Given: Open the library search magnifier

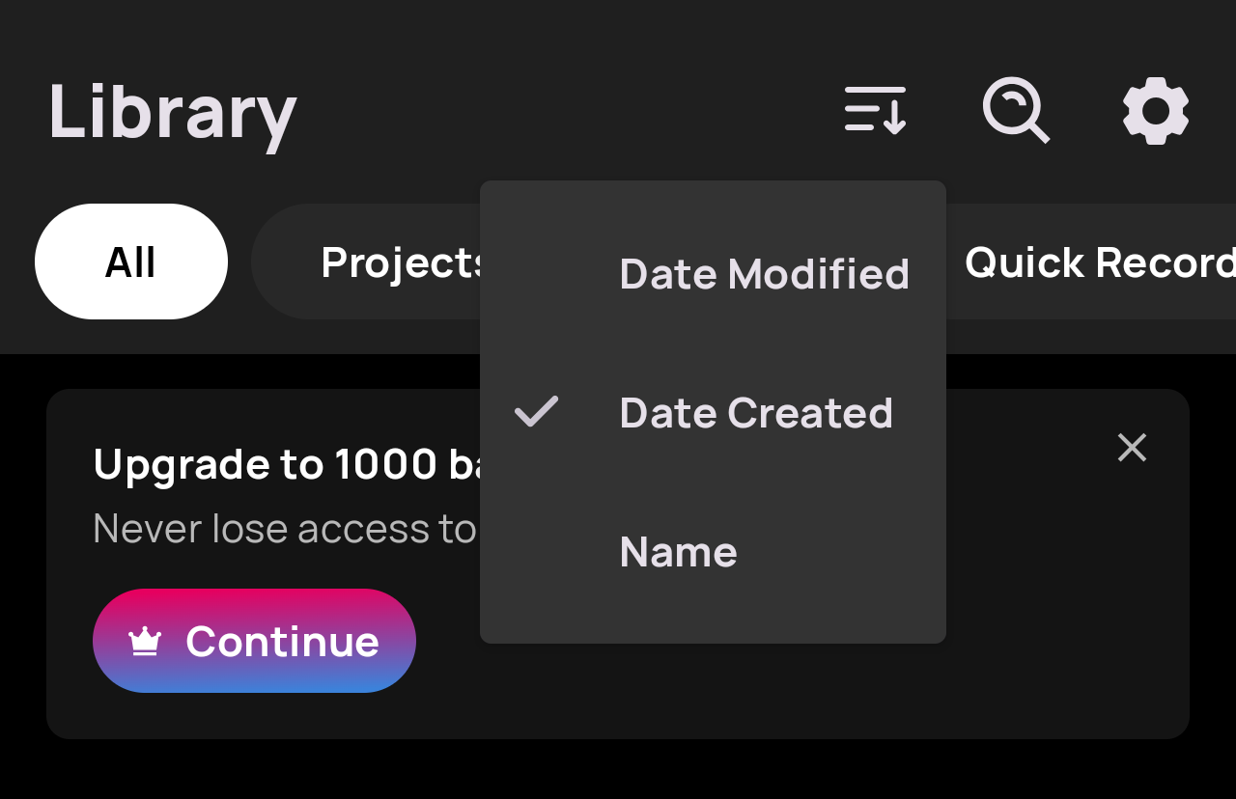Looking at the screenshot, I should 1015,110.
